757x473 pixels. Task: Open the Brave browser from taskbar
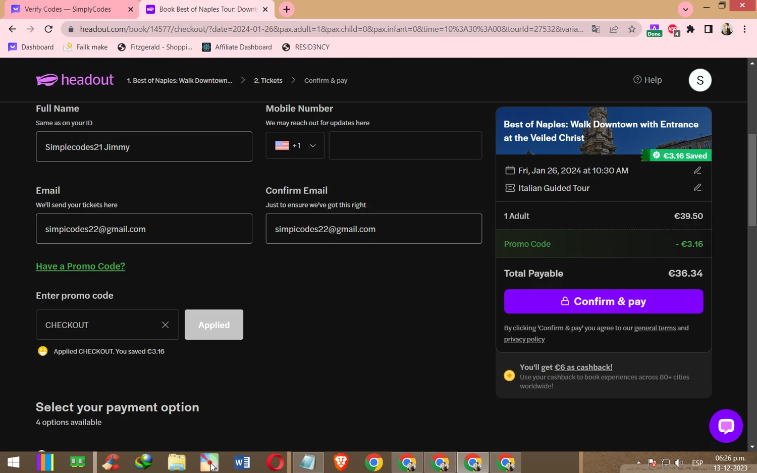[x=341, y=462]
